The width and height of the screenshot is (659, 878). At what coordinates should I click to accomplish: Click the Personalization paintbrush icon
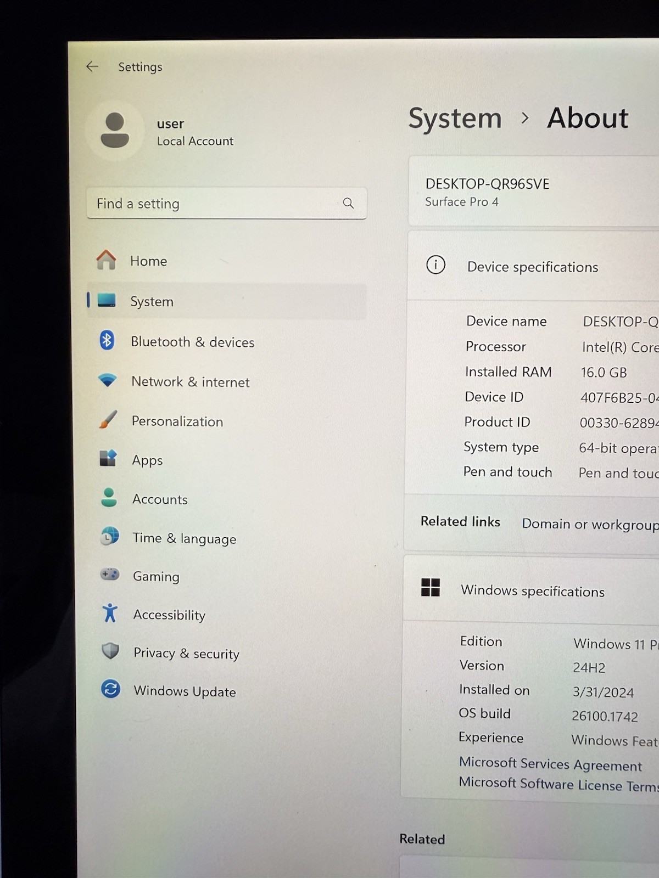108,420
